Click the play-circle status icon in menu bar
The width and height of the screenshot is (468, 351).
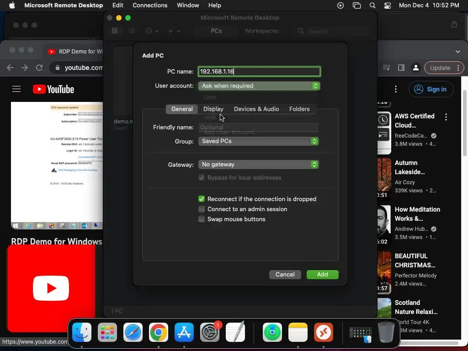tap(340, 5)
